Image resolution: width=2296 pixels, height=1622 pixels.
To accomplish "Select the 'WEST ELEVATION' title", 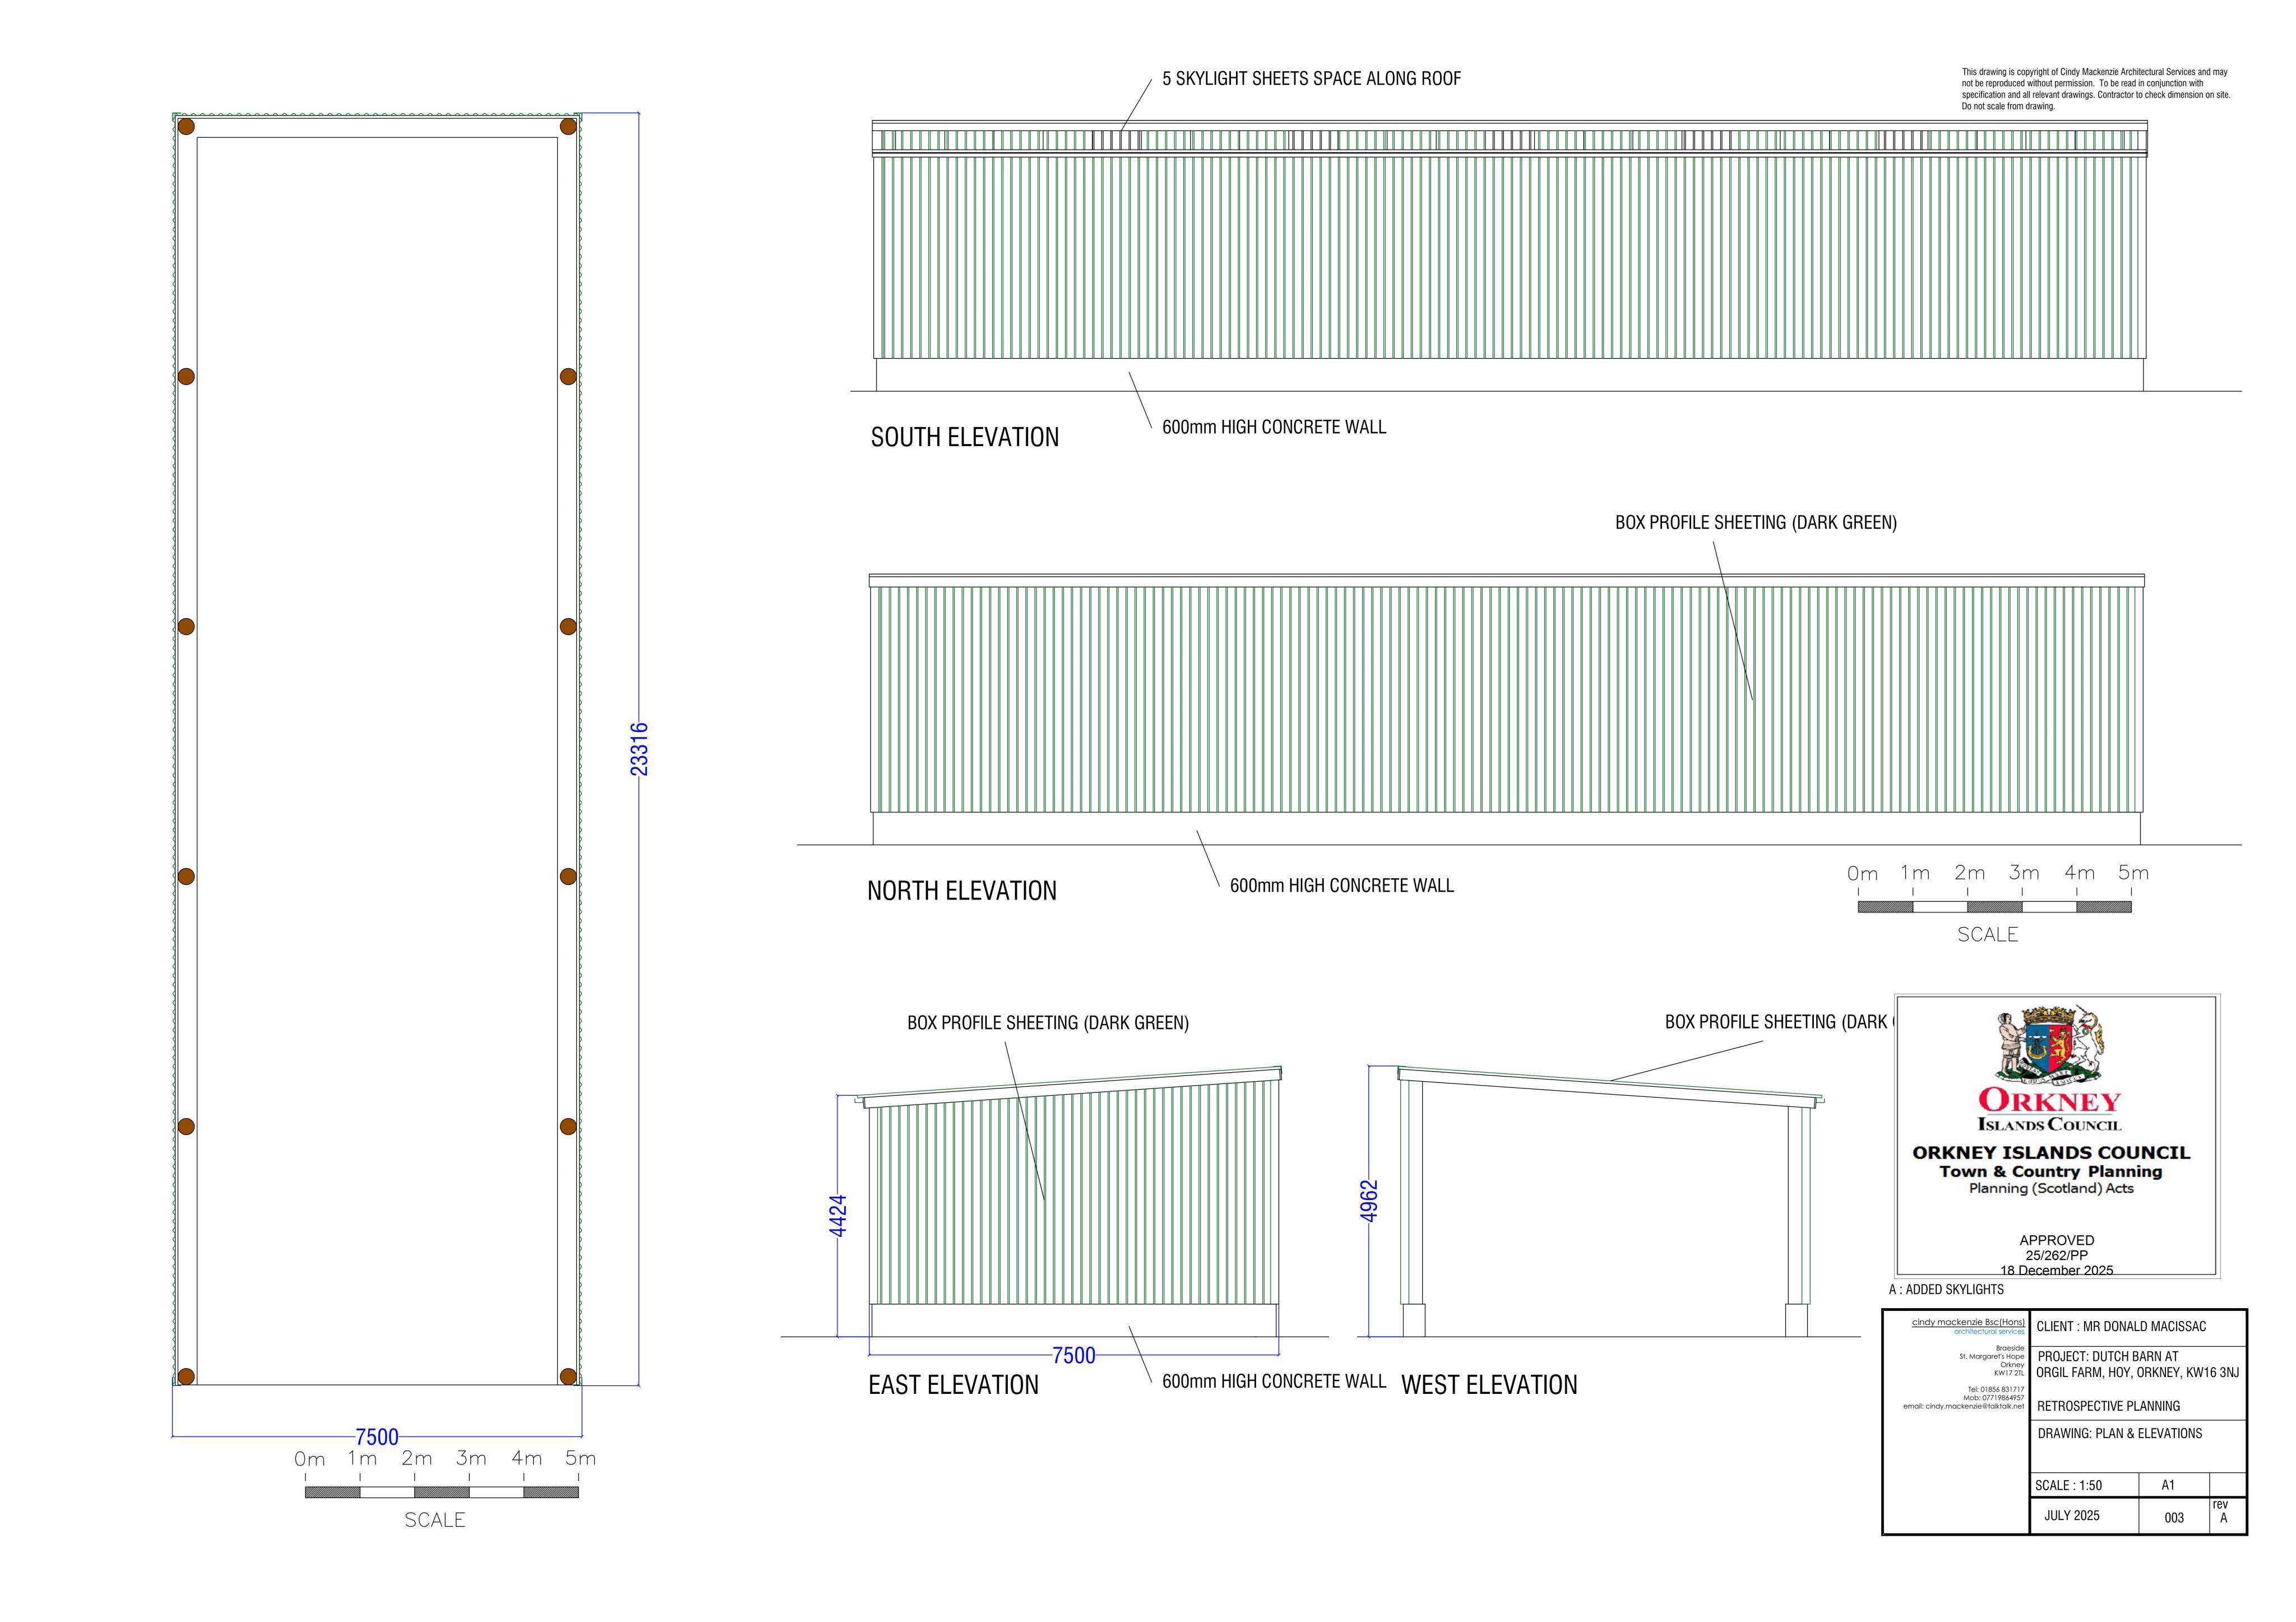I will [1489, 1385].
